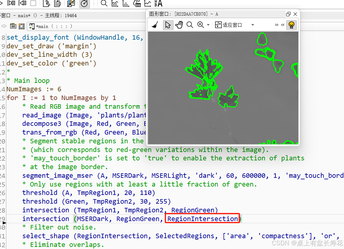Click the document lines with arrow icon
Viewport: 344px width, 249px height.
[x=57, y=3]
